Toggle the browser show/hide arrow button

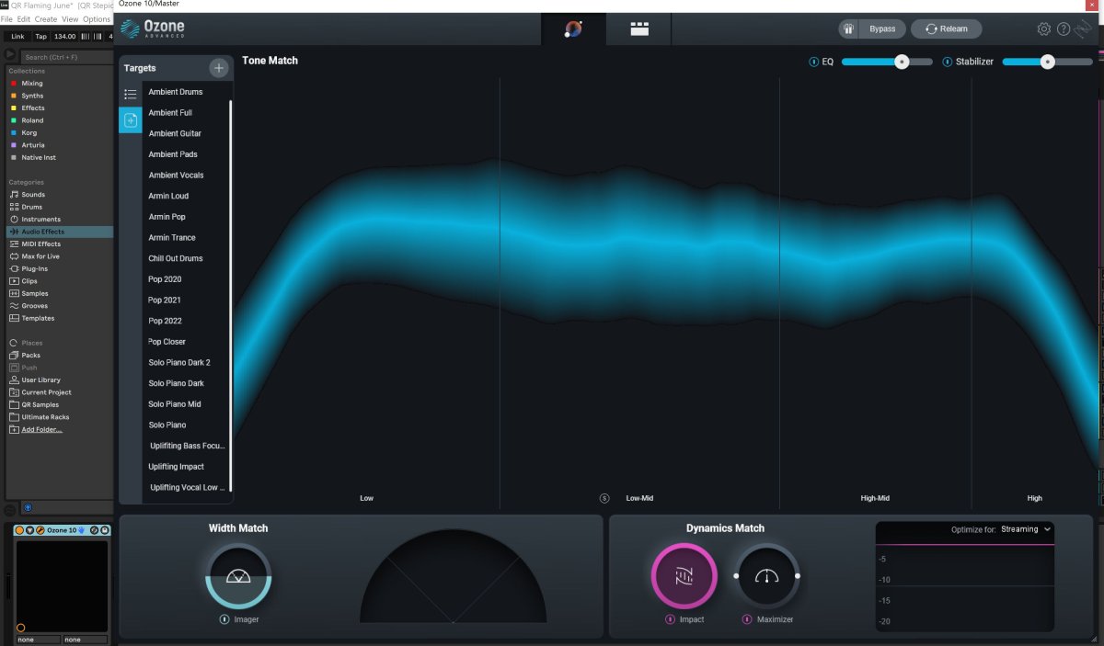click(10, 55)
